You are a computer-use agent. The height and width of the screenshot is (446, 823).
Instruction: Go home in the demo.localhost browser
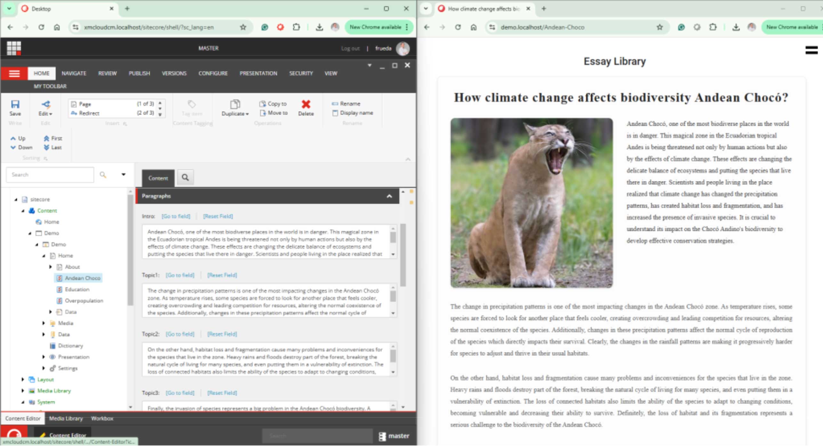pyautogui.click(x=473, y=27)
